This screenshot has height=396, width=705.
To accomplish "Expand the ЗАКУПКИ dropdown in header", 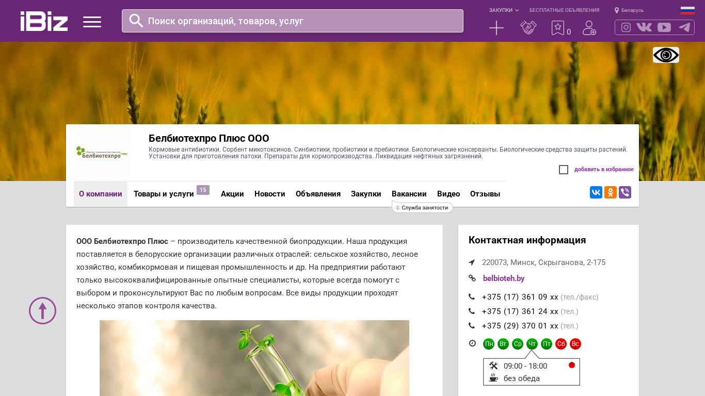I will tap(504, 10).
